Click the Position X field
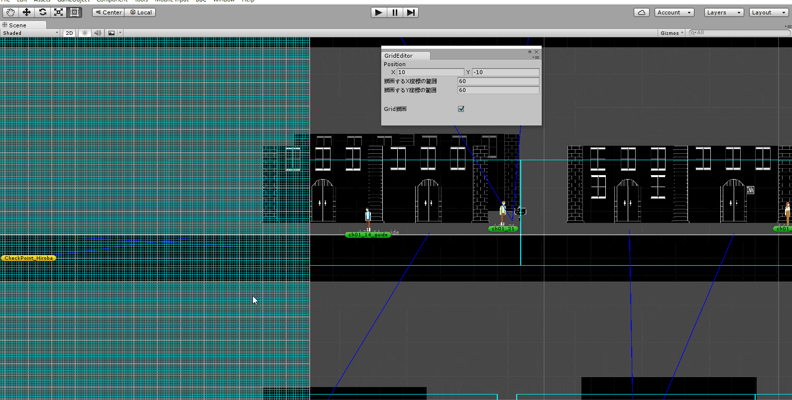The image size is (792, 400). (431, 72)
